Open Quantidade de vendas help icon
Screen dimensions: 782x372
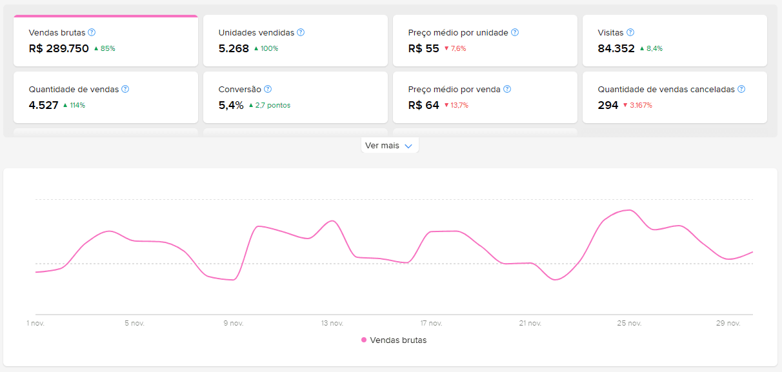coord(125,89)
